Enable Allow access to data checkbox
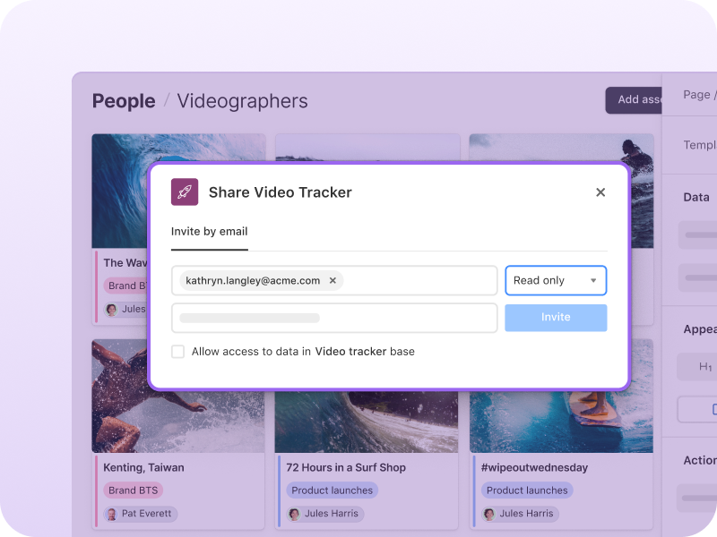717x537 pixels. [177, 352]
